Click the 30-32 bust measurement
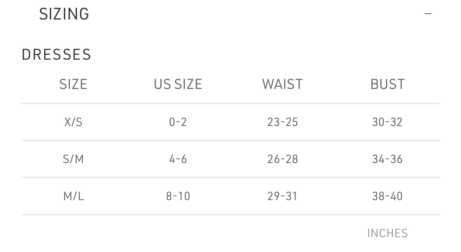The image size is (461, 252). point(387,122)
